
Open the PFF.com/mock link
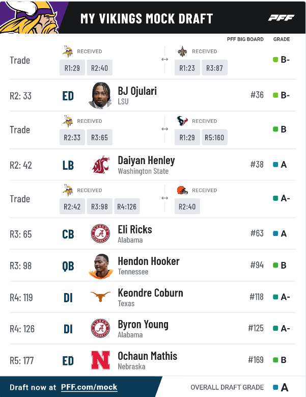click(89, 387)
